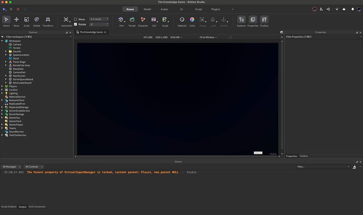The width and height of the screenshot is (363, 215).
Task: Select the Move tool in the toolbar
Action: pyautogui.click(x=16, y=21)
